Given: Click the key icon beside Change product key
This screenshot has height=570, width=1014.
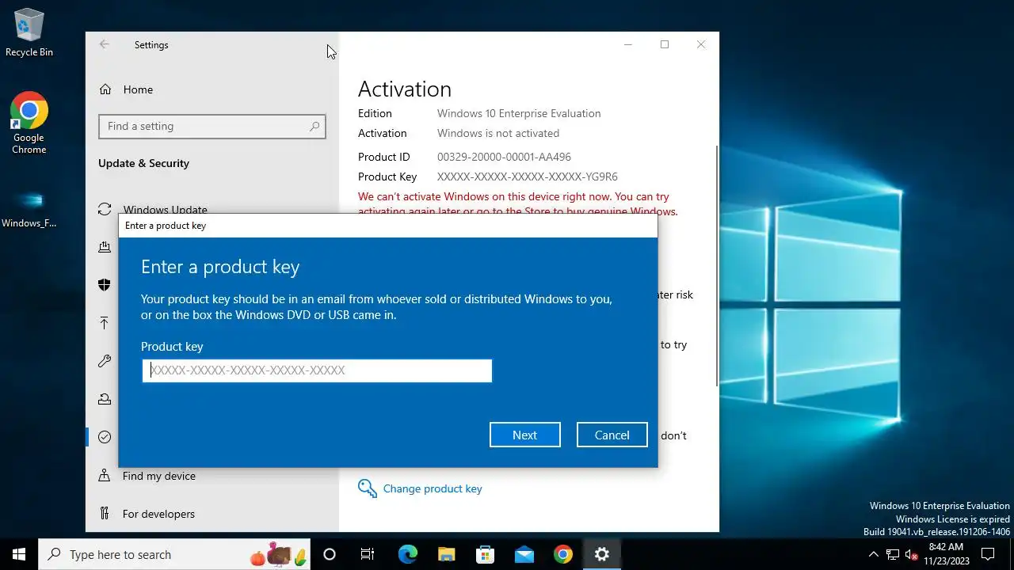Looking at the screenshot, I should tap(367, 488).
